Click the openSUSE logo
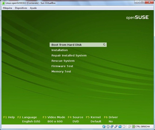This screenshot has height=130, width=155. pyautogui.click(x=138, y=17)
